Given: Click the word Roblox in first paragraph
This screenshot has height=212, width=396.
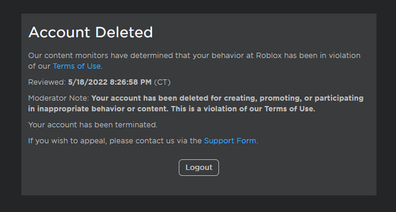Looking at the screenshot, I should click(269, 55).
